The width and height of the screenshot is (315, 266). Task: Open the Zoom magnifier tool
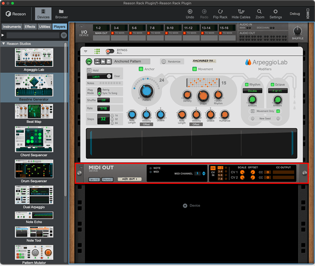pos(259,11)
